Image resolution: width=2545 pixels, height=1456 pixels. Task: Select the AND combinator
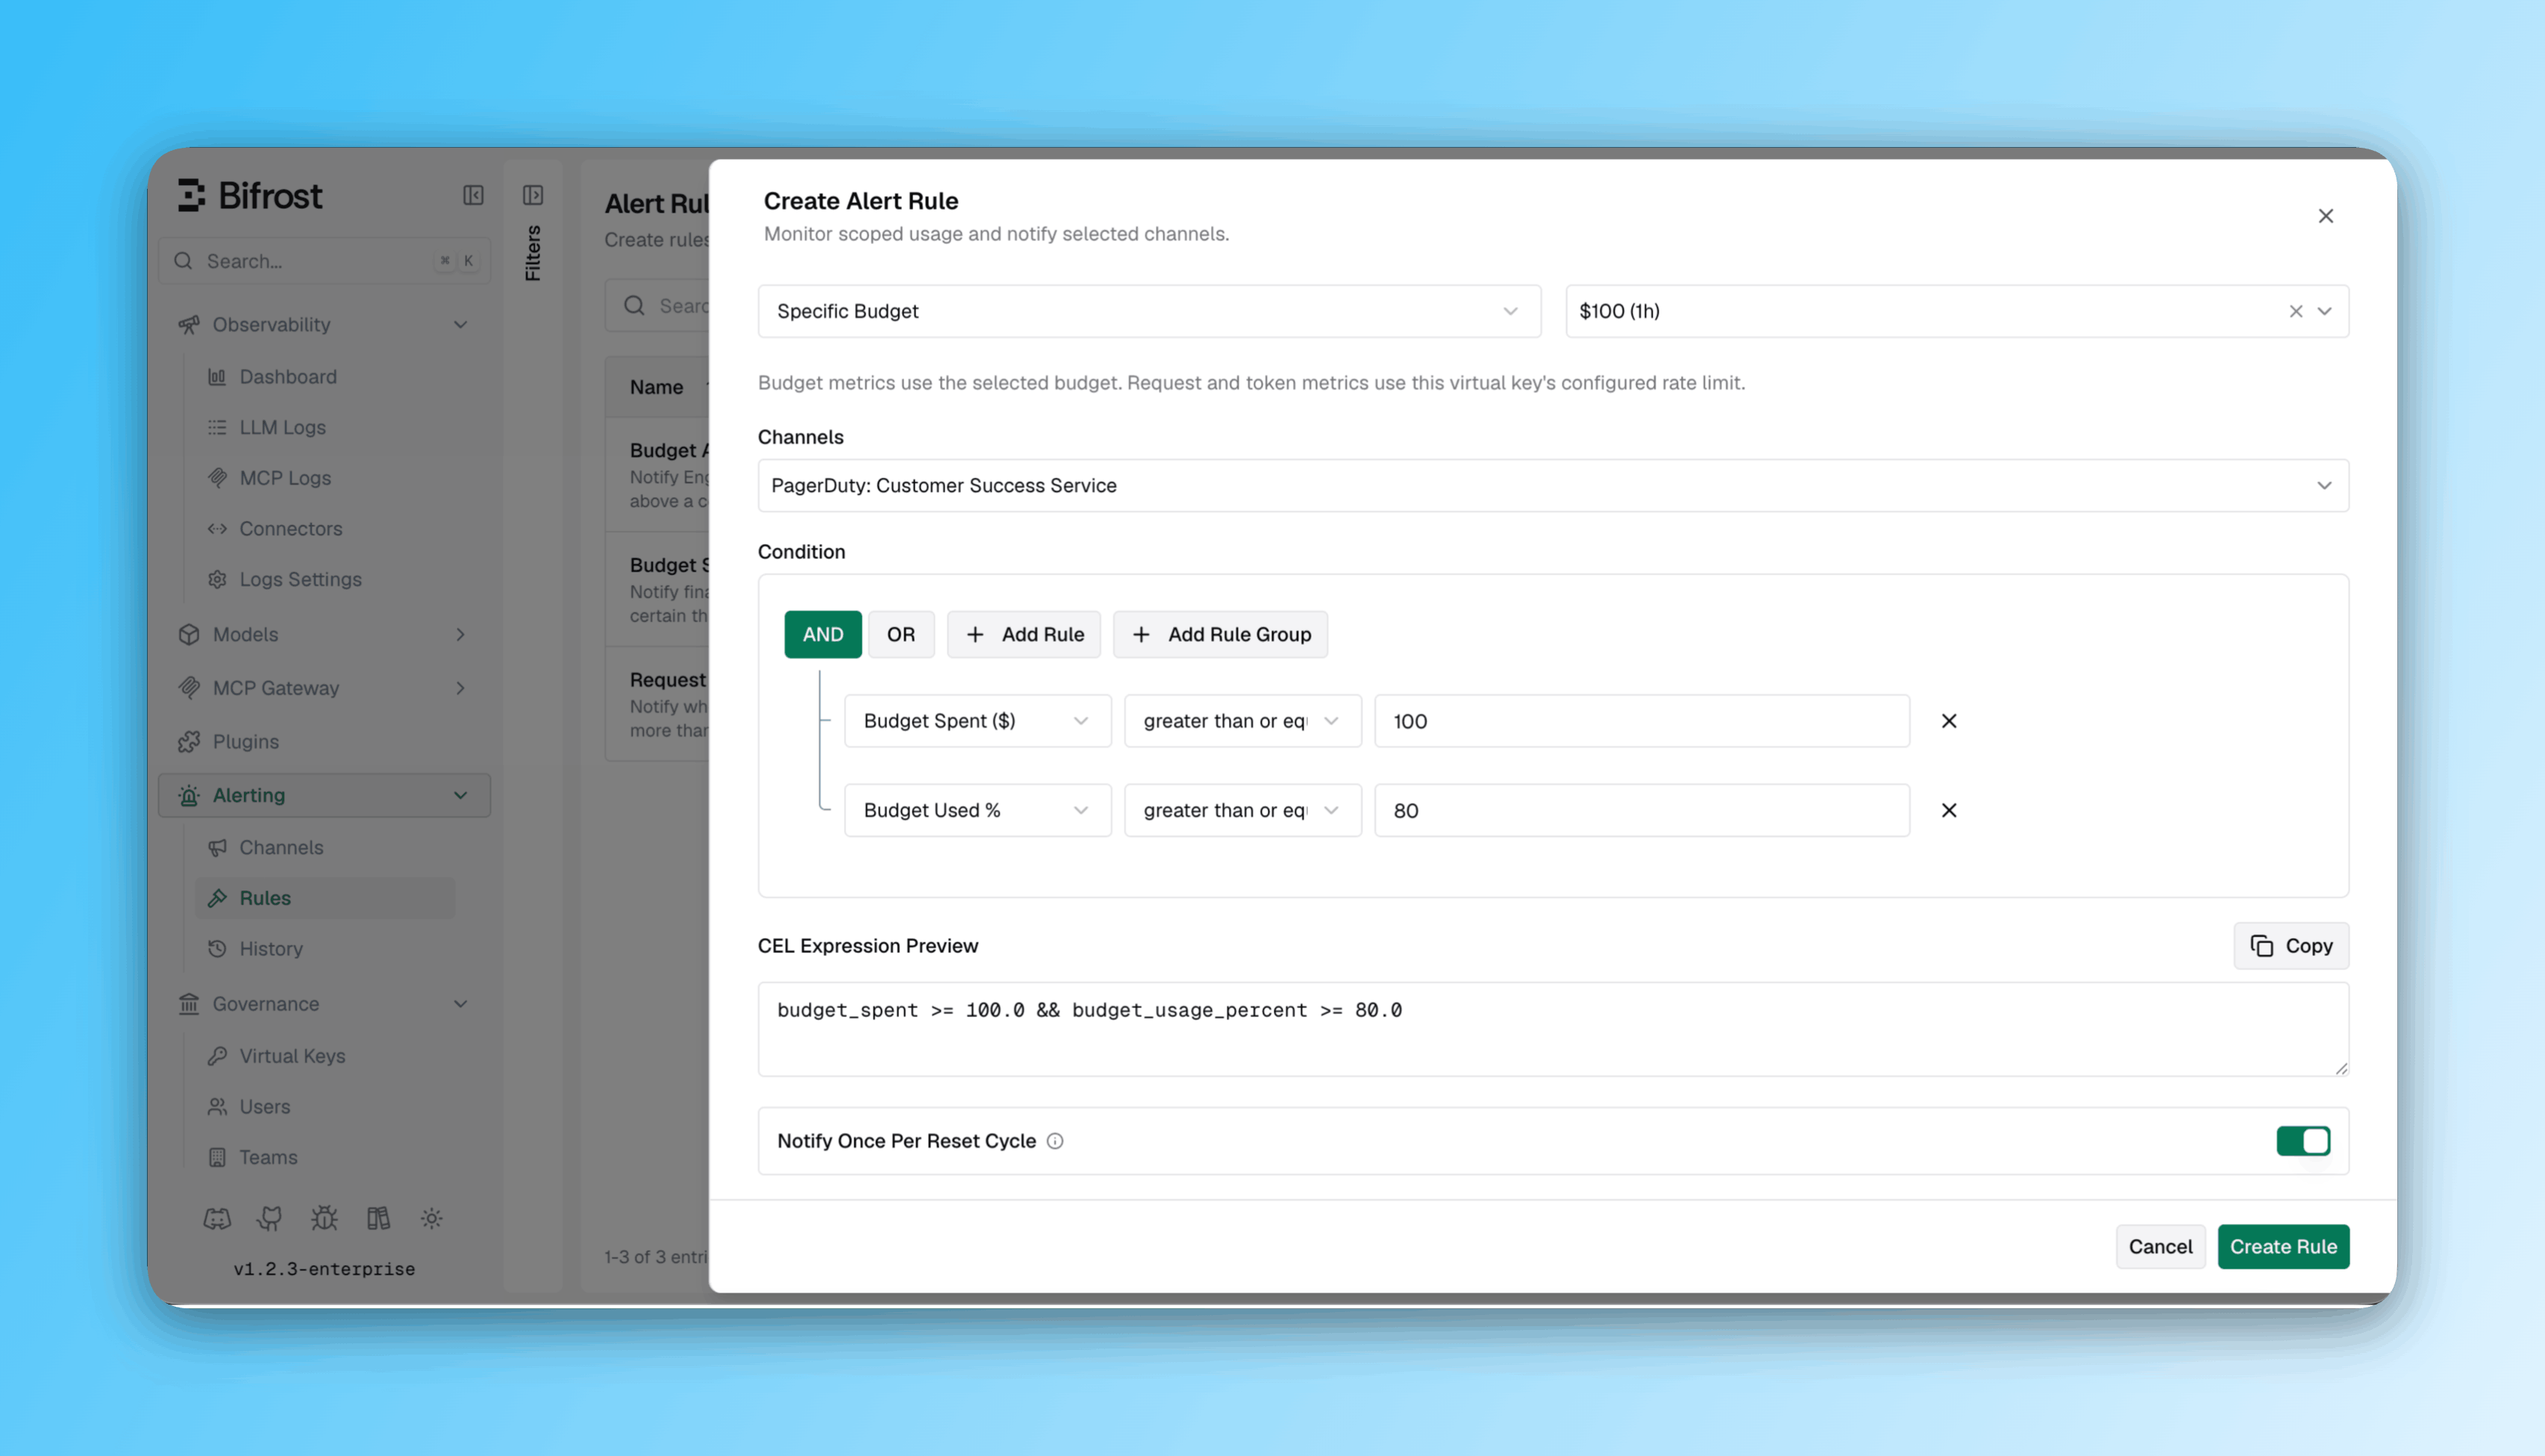pos(823,634)
